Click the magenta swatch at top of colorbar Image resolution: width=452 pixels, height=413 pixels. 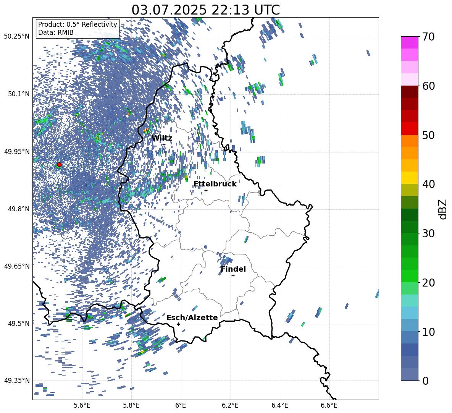(x=409, y=42)
